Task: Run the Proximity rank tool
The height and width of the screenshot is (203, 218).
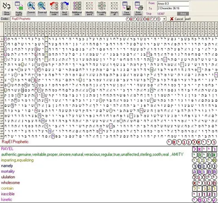Action: (x=101, y=8)
